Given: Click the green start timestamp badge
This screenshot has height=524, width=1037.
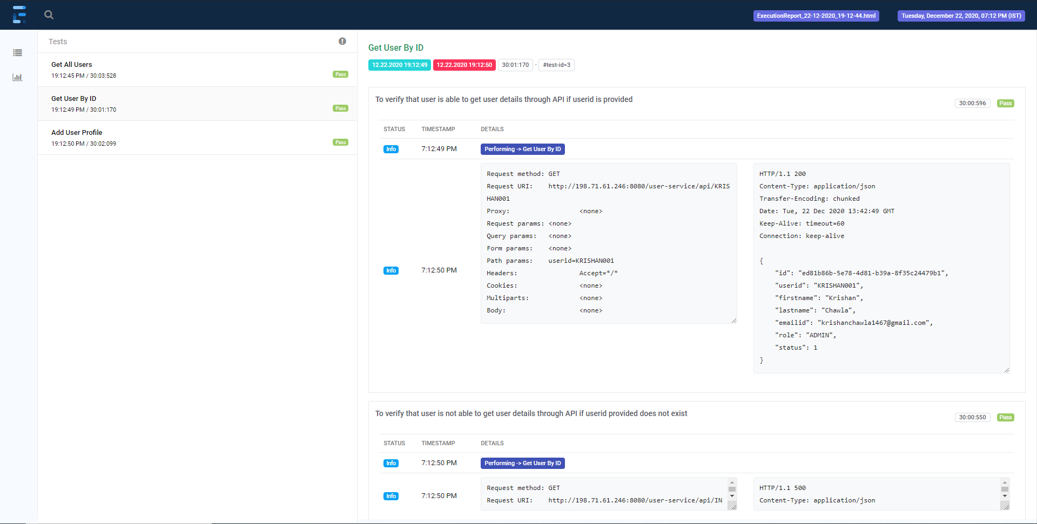Looking at the screenshot, I should click(x=399, y=65).
